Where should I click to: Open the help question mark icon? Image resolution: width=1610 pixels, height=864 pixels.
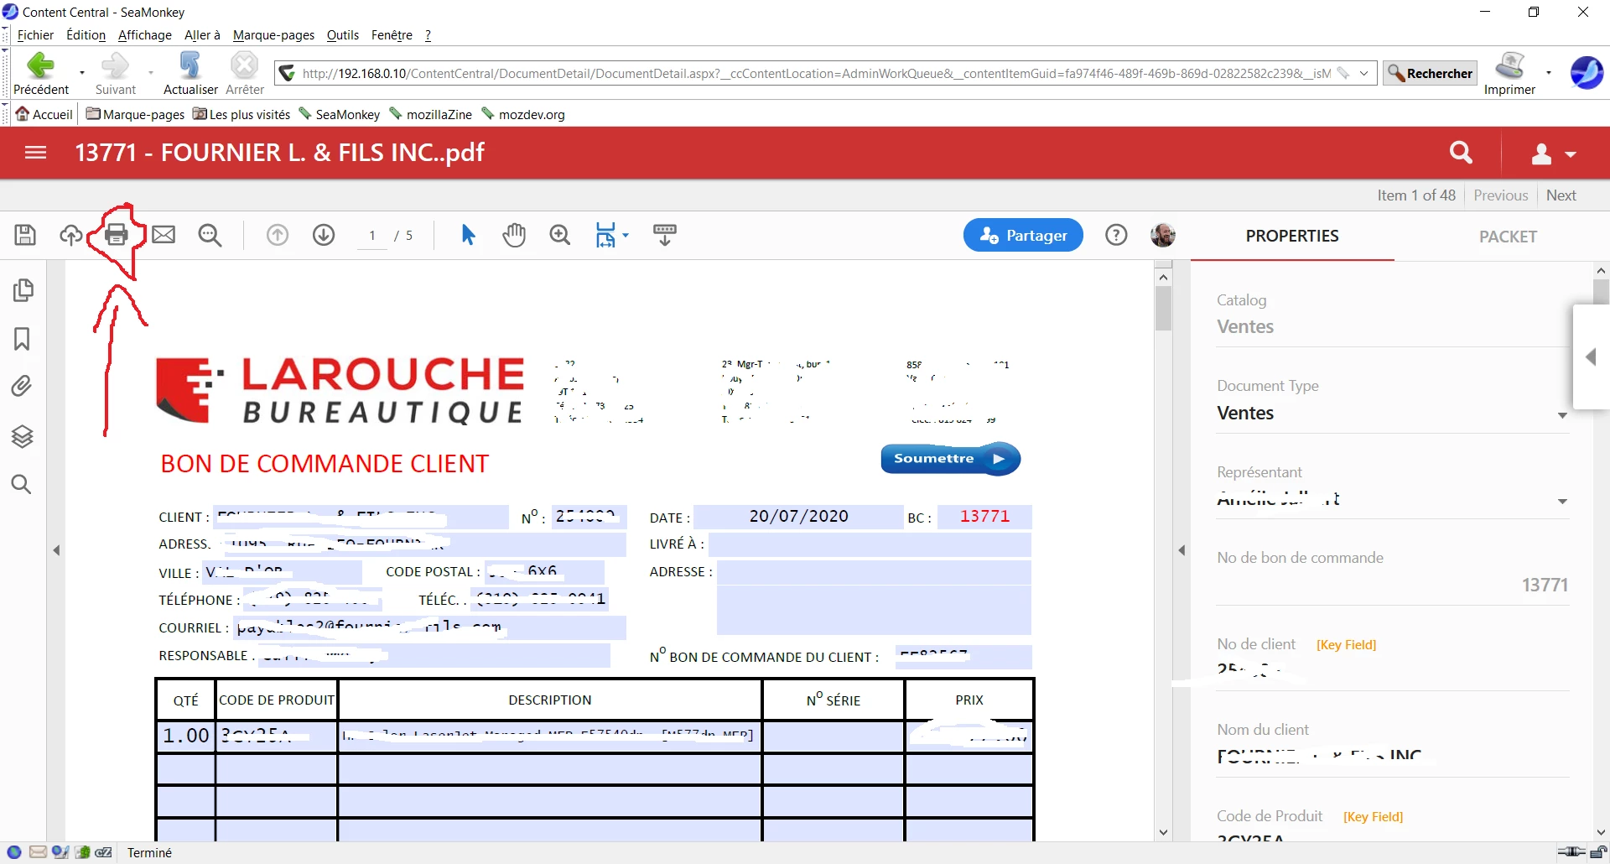point(1116,235)
